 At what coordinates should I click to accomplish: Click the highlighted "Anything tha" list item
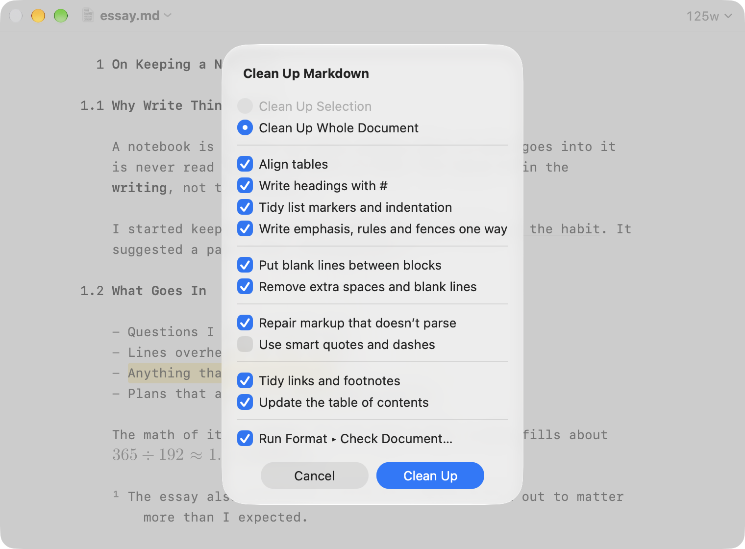click(174, 373)
